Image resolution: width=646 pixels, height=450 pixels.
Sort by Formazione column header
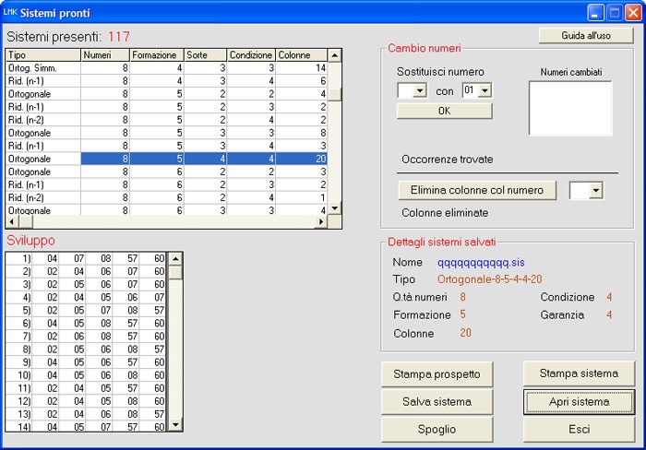[x=157, y=54]
